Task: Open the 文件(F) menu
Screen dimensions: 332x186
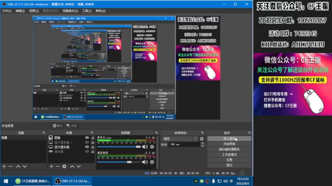Action: coord(7,11)
